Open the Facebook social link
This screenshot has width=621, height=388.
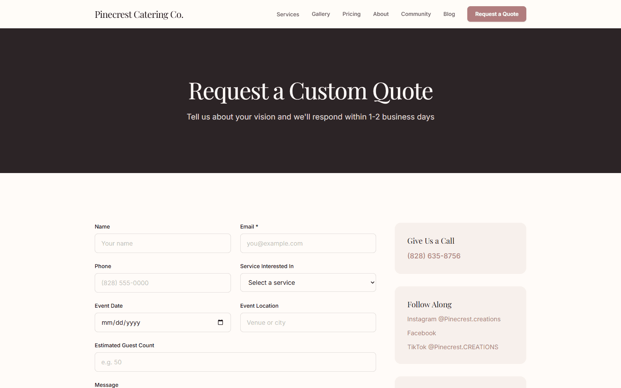point(422,333)
